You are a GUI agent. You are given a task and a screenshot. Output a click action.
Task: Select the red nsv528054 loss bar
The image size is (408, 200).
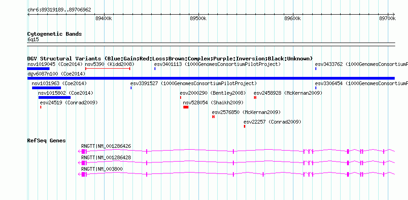186,107
